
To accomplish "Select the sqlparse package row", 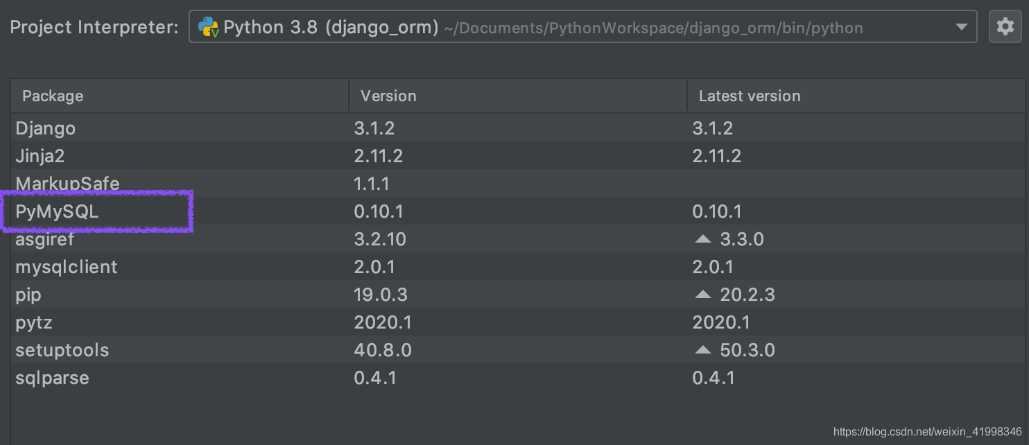I will click(53, 377).
